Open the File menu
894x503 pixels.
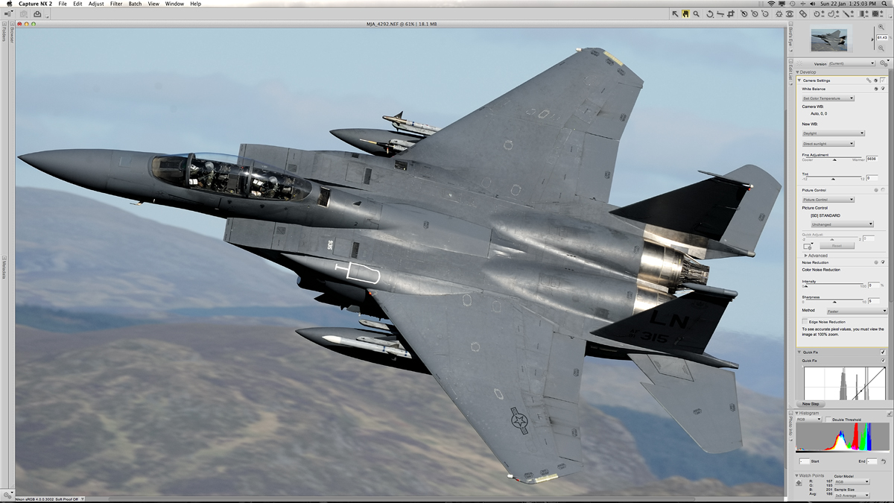coord(63,4)
